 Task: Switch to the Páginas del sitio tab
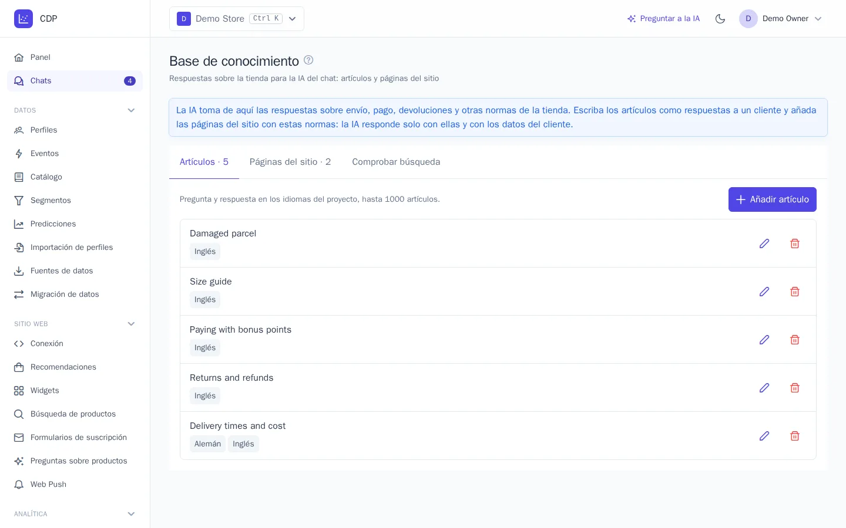pos(290,162)
